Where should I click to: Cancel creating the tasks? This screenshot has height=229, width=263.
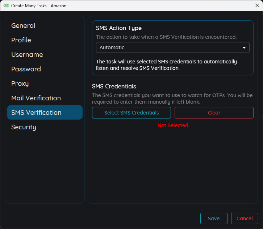coord(245,218)
